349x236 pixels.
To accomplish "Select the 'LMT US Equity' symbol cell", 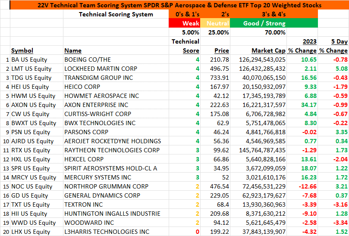I will click(37, 69).
